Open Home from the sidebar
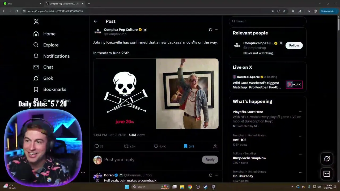This screenshot has width=340, height=191. [x=44, y=34]
